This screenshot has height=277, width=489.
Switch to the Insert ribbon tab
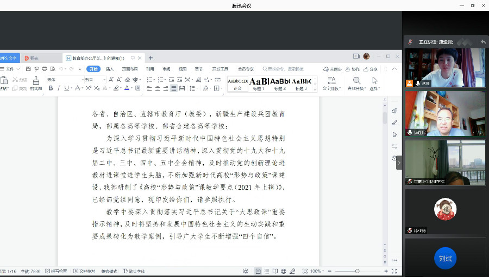110,69
